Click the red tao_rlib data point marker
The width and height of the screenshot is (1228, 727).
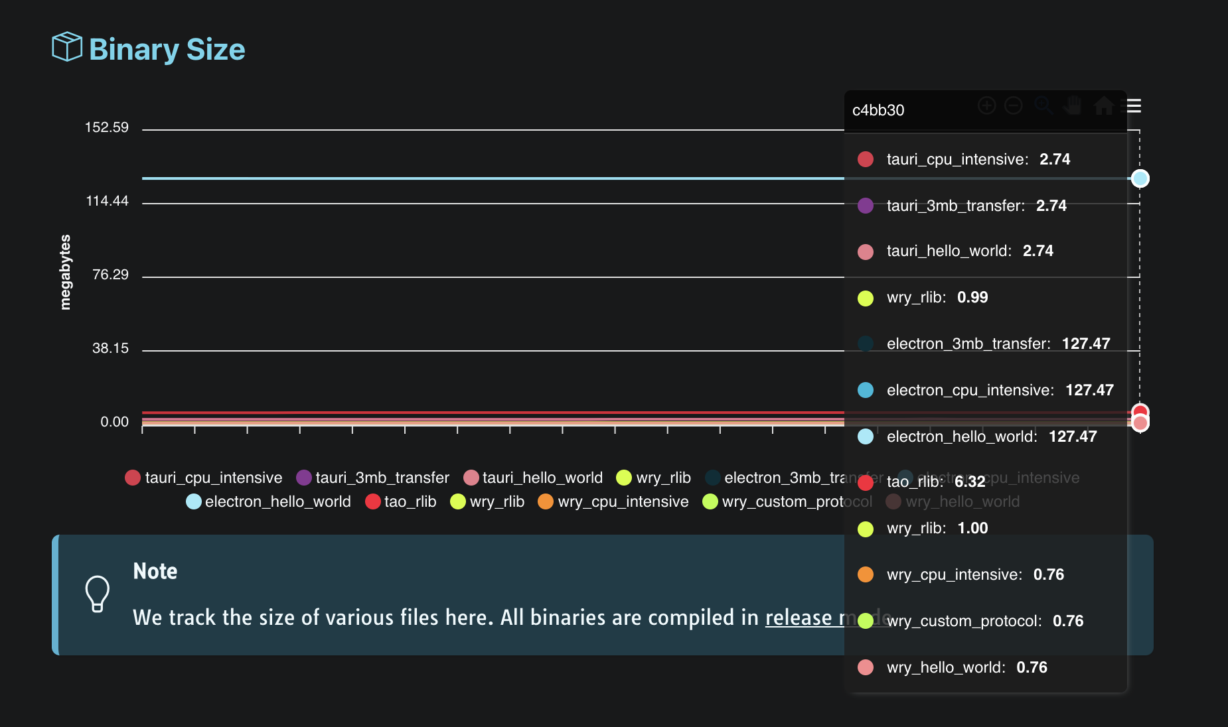tap(1140, 412)
